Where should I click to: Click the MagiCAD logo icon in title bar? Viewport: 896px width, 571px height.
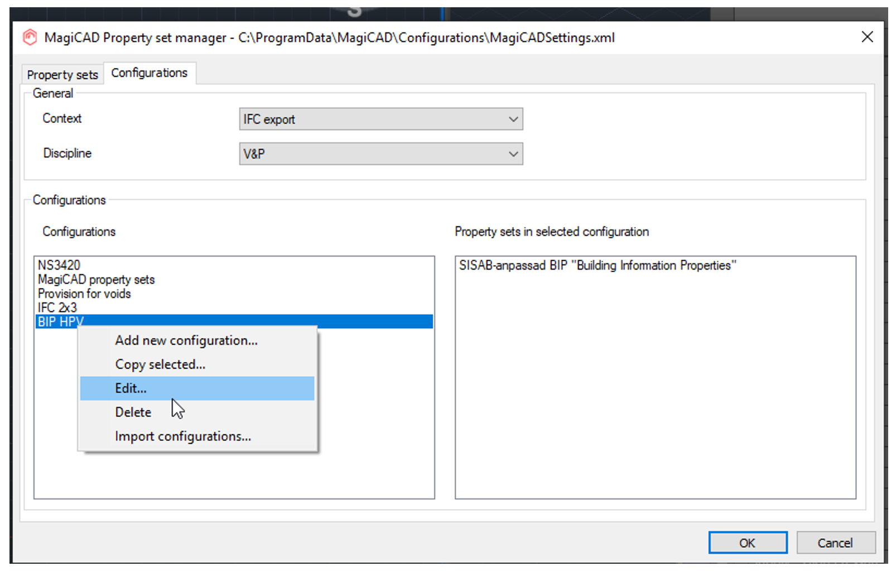30,37
